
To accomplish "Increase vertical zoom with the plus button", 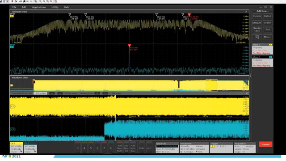I will pos(97,93).
